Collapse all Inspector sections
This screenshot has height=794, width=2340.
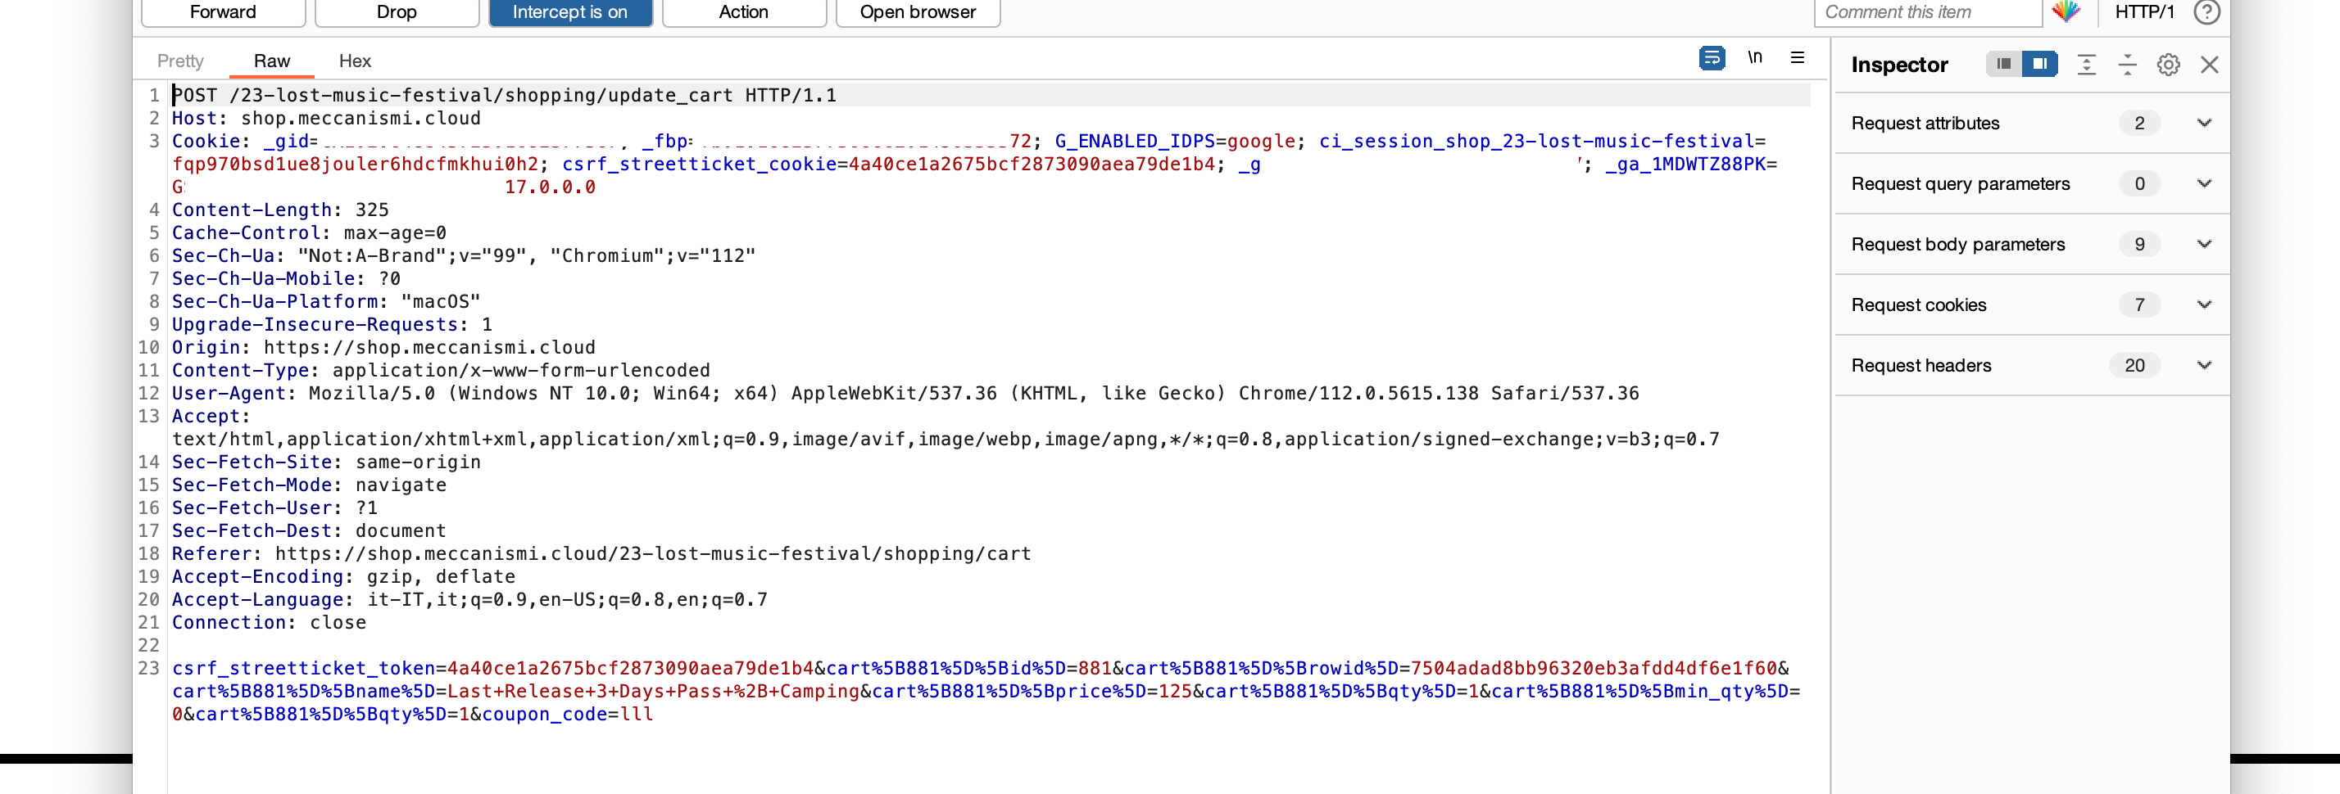tap(2128, 65)
